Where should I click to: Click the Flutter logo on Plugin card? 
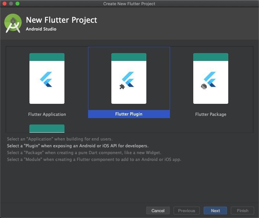pos(128,79)
